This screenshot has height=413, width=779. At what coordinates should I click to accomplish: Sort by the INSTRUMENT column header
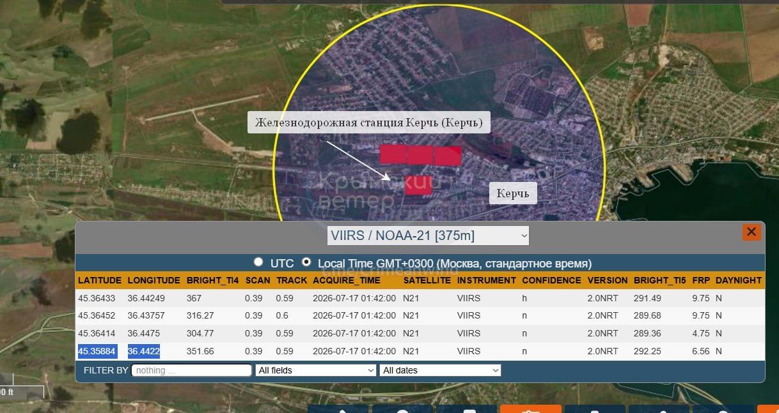tap(487, 280)
